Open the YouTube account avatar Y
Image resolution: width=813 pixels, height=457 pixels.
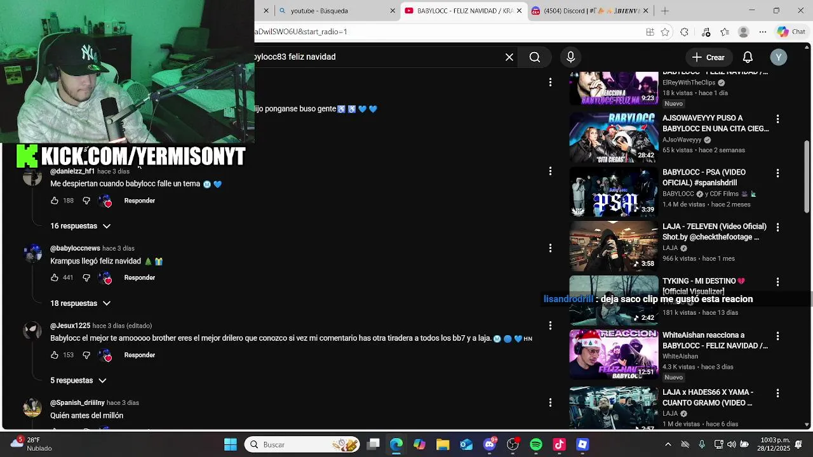click(x=779, y=57)
